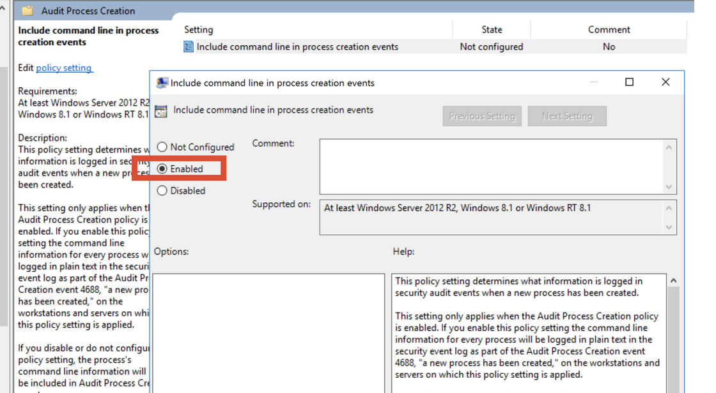The width and height of the screenshot is (716, 393).
Task: Click the 'Description:' label in left pane
Action: click(42, 138)
